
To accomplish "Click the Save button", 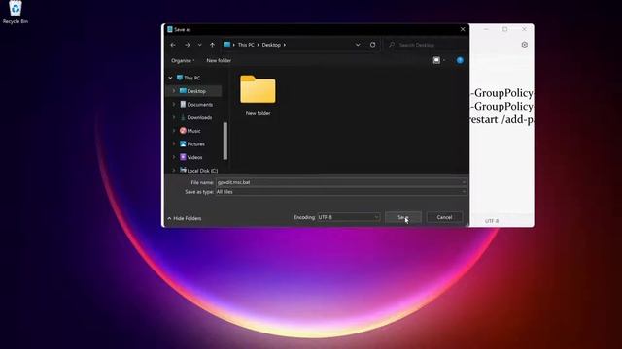I will pyautogui.click(x=403, y=217).
